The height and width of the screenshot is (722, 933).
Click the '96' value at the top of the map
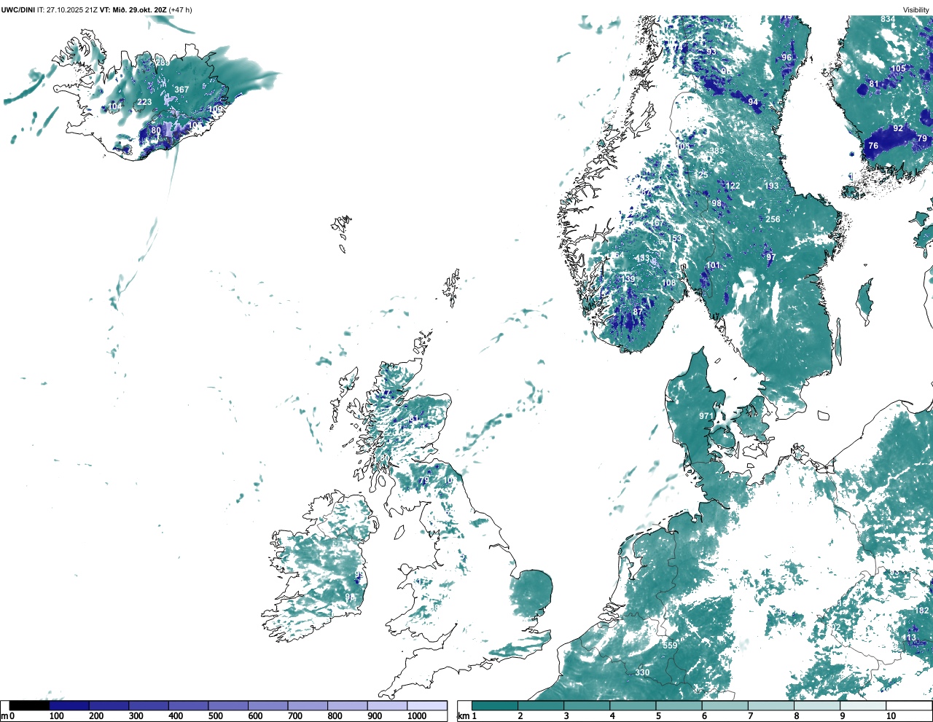tap(786, 58)
